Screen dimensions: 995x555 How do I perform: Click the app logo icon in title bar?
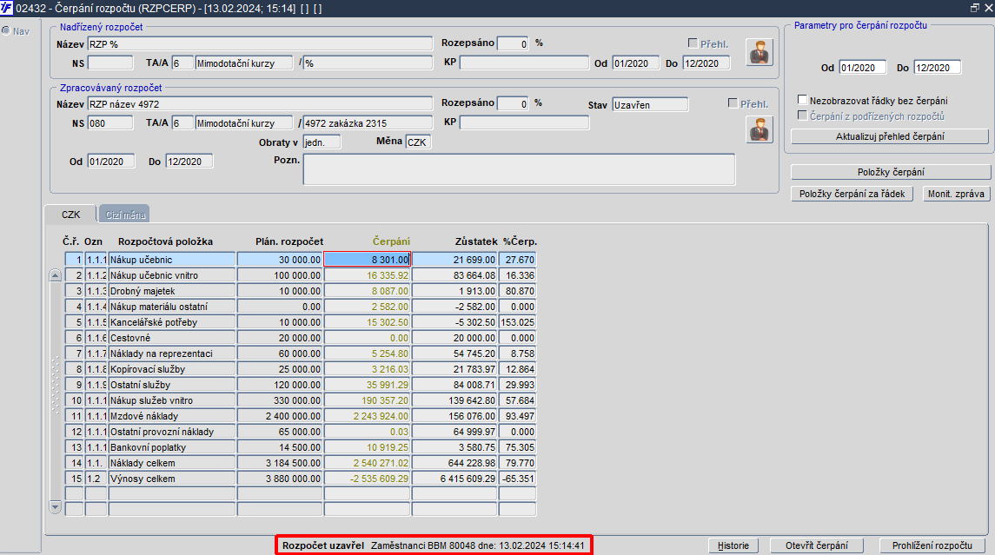[x=6, y=8]
